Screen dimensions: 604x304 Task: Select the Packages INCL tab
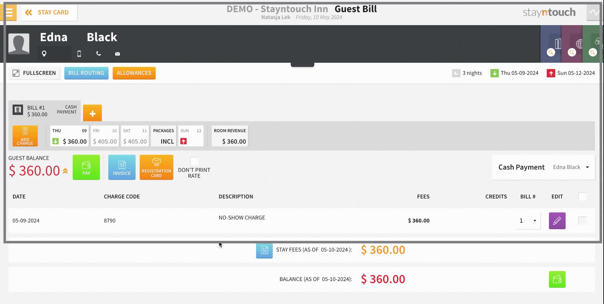click(164, 136)
